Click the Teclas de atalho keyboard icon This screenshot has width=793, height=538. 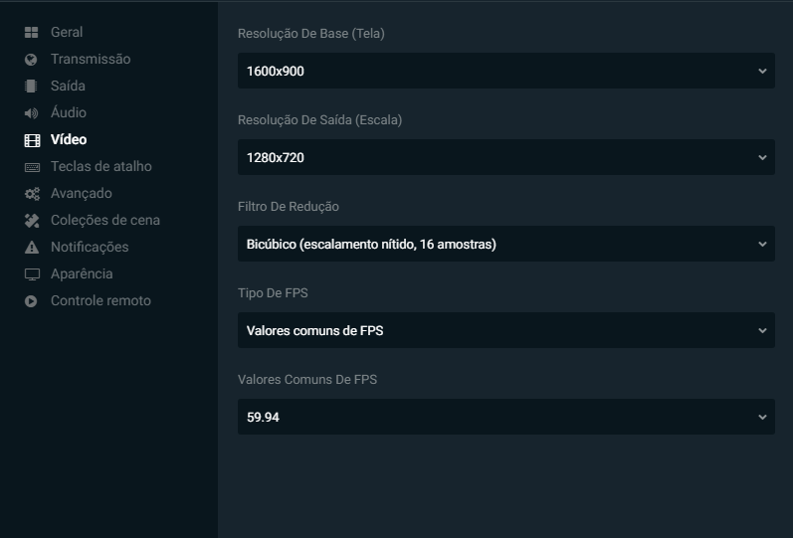tap(32, 167)
